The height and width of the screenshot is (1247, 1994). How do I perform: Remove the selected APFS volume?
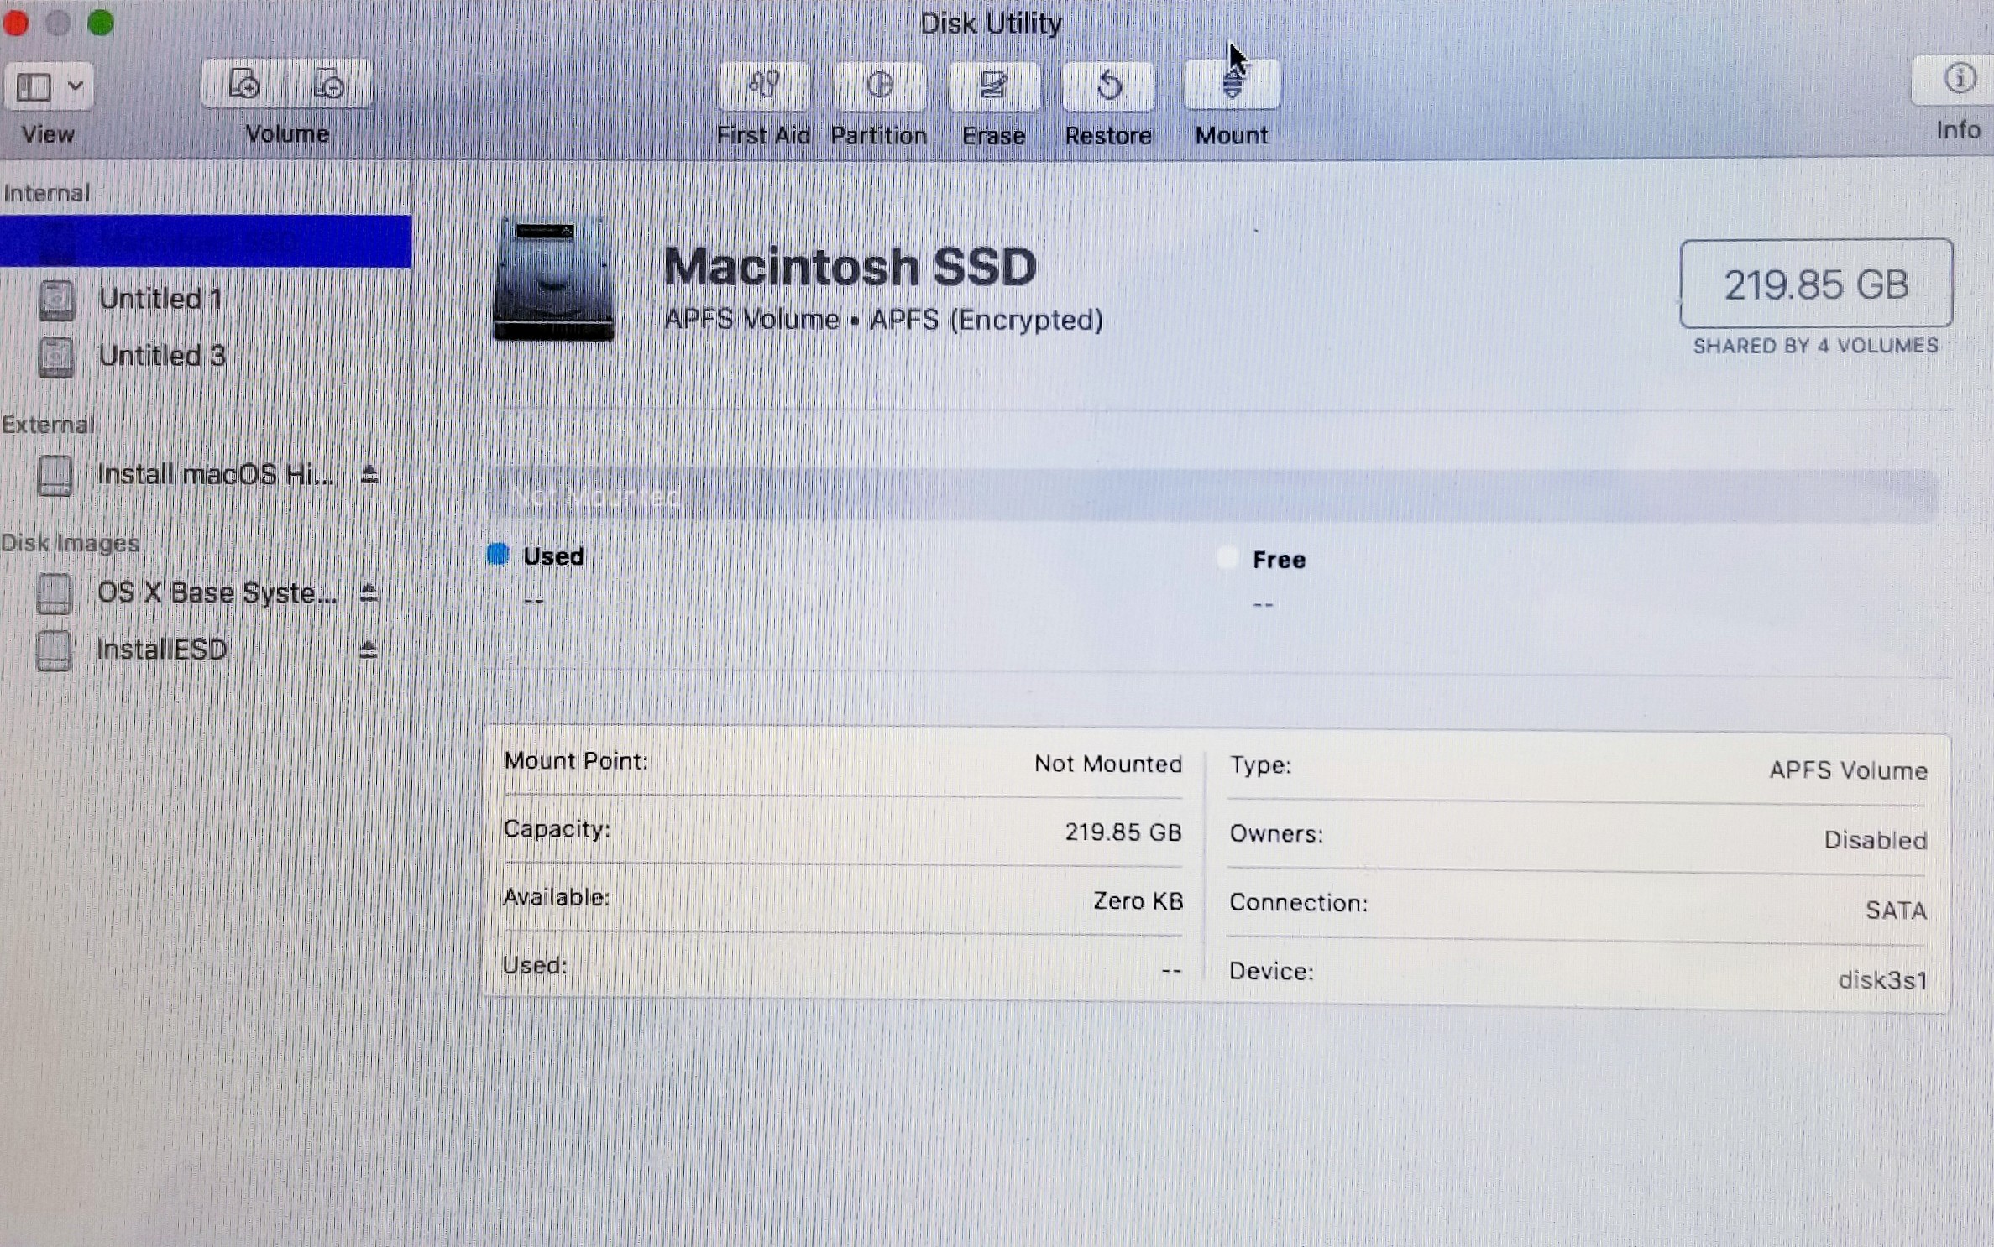[x=331, y=84]
